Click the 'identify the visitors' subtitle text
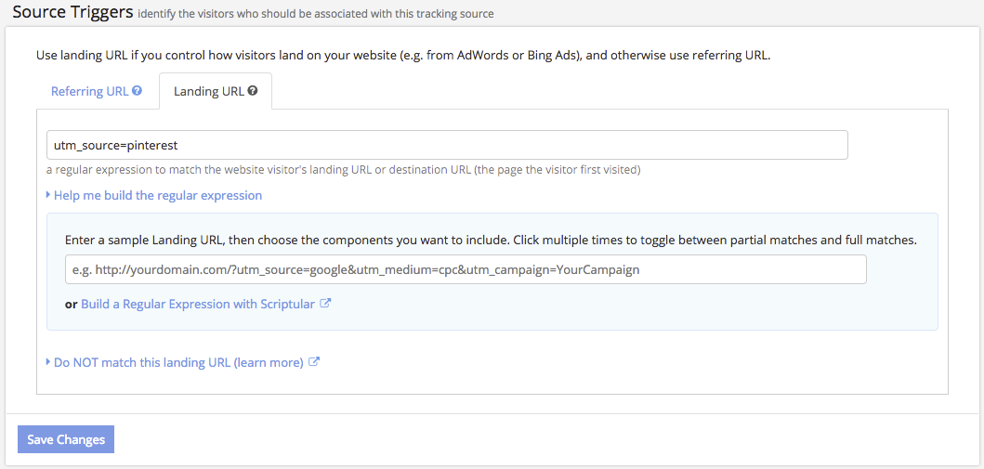Image resolution: width=984 pixels, height=469 pixels. [316, 14]
